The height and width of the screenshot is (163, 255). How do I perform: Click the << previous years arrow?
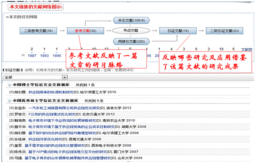click(23, 55)
